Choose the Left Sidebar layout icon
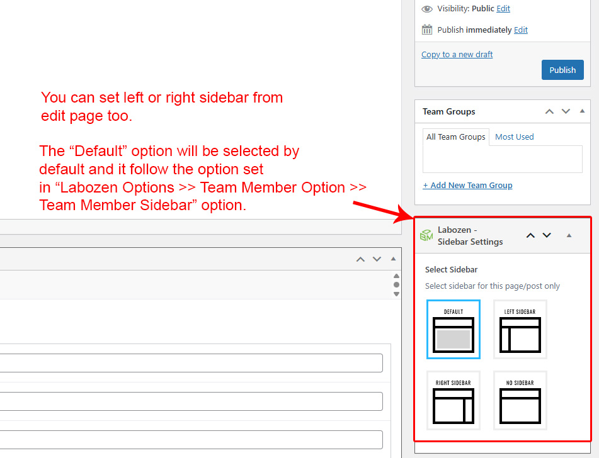This screenshot has width=599, height=458. click(x=520, y=329)
